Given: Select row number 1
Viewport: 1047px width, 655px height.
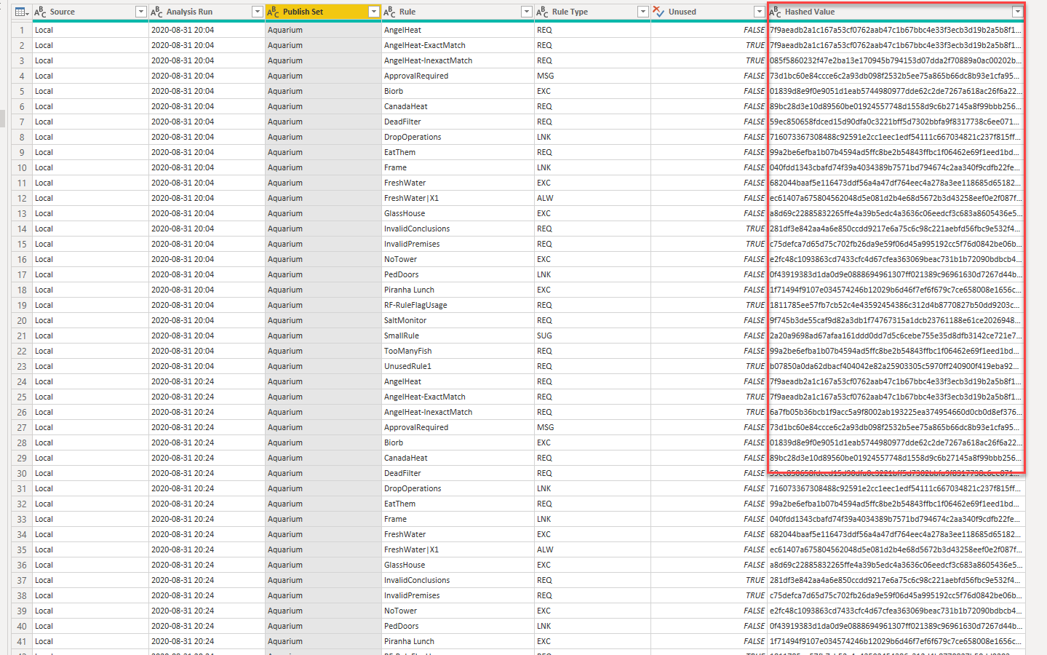Looking at the screenshot, I should tap(22, 30).
